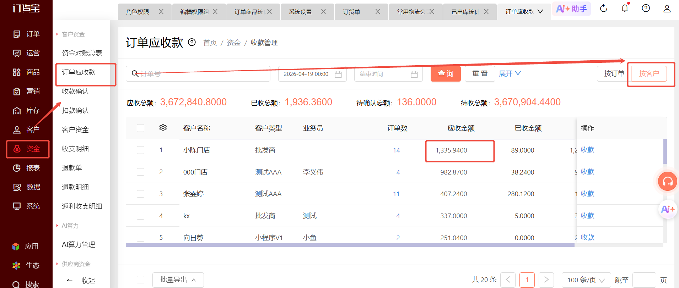This screenshot has height=288, width=679.
Task: Open the user account icon
Action: [x=667, y=9]
